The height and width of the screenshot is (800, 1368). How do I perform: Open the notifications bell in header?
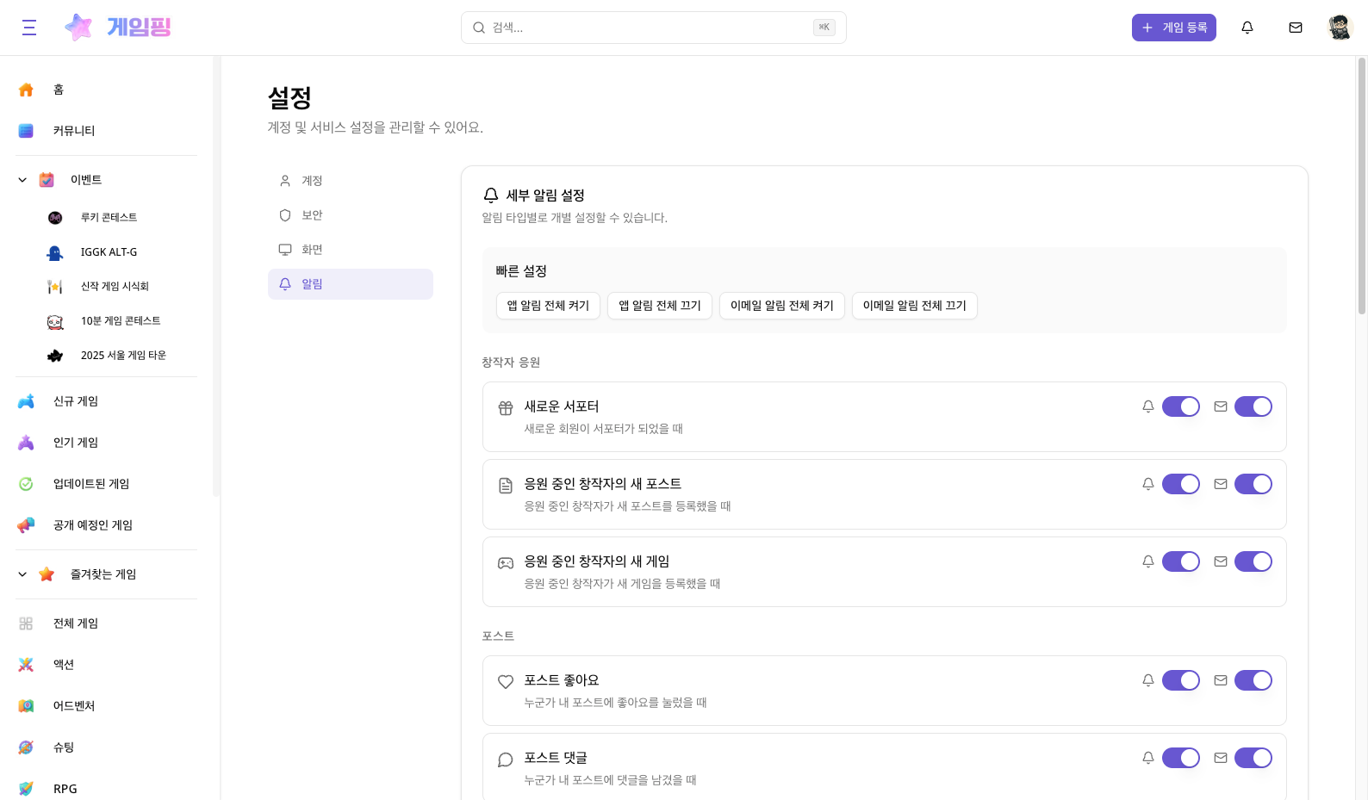[1247, 28]
